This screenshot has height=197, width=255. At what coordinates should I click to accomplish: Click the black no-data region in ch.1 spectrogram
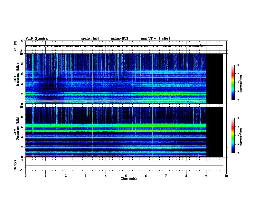pos(215,79)
